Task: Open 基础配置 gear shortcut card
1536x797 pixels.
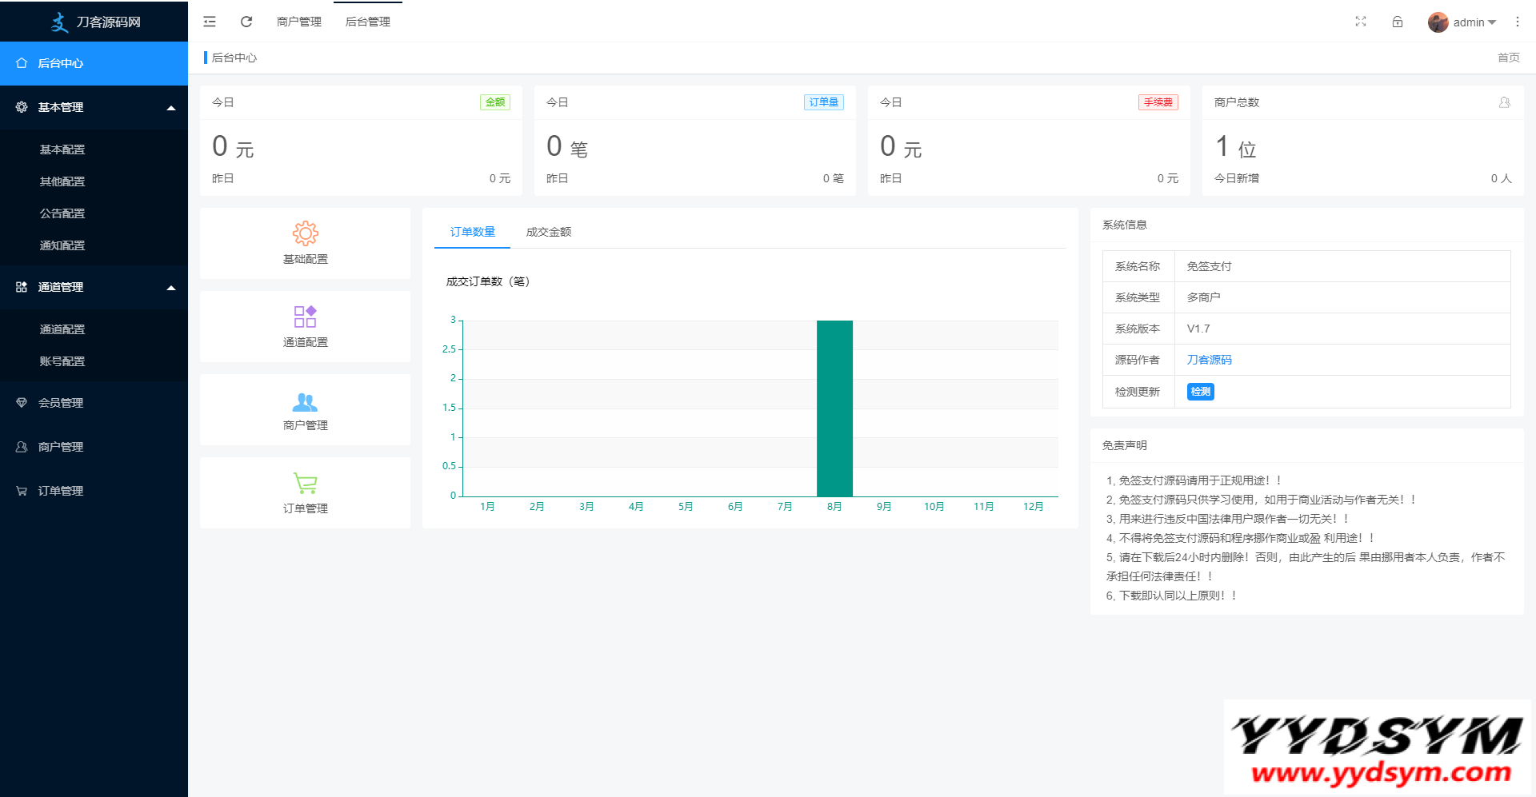Action: tap(305, 233)
